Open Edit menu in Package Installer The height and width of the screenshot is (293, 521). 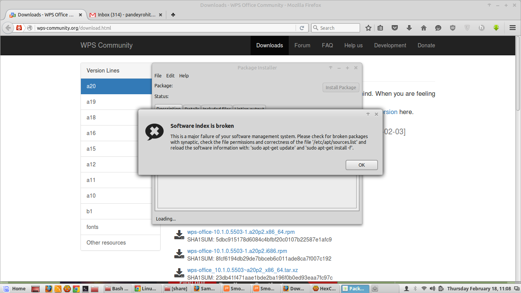pyautogui.click(x=170, y=76)
